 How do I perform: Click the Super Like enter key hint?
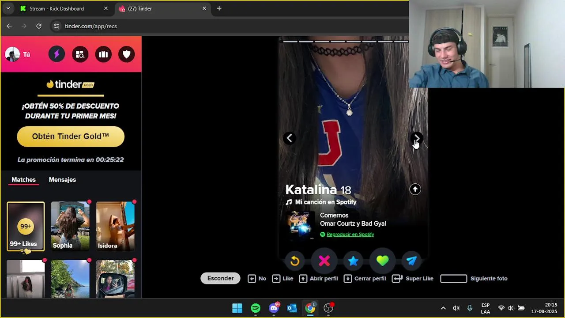[413, 279]
